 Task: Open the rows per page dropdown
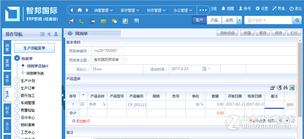point(283,121)
